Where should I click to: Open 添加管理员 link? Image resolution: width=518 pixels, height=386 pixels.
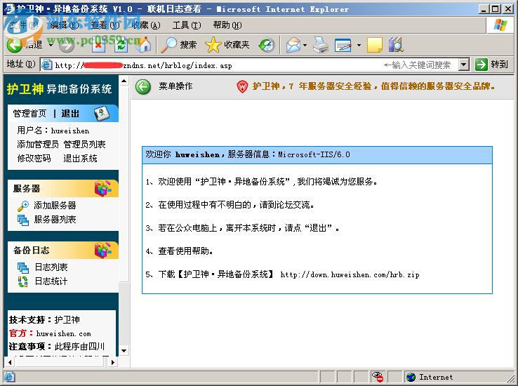coord(38,145)
